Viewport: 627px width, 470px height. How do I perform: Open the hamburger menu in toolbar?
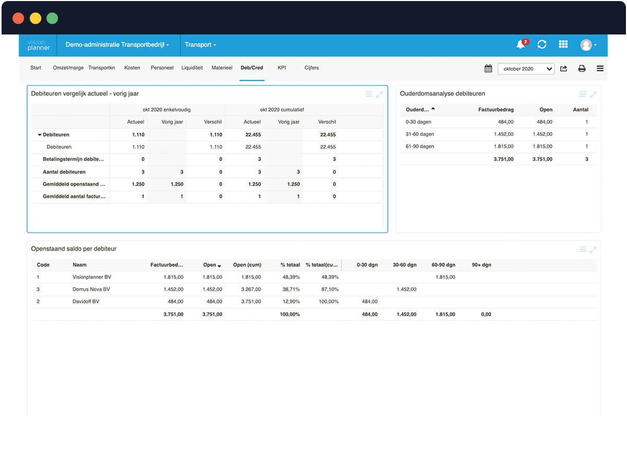tap(600, 68)
